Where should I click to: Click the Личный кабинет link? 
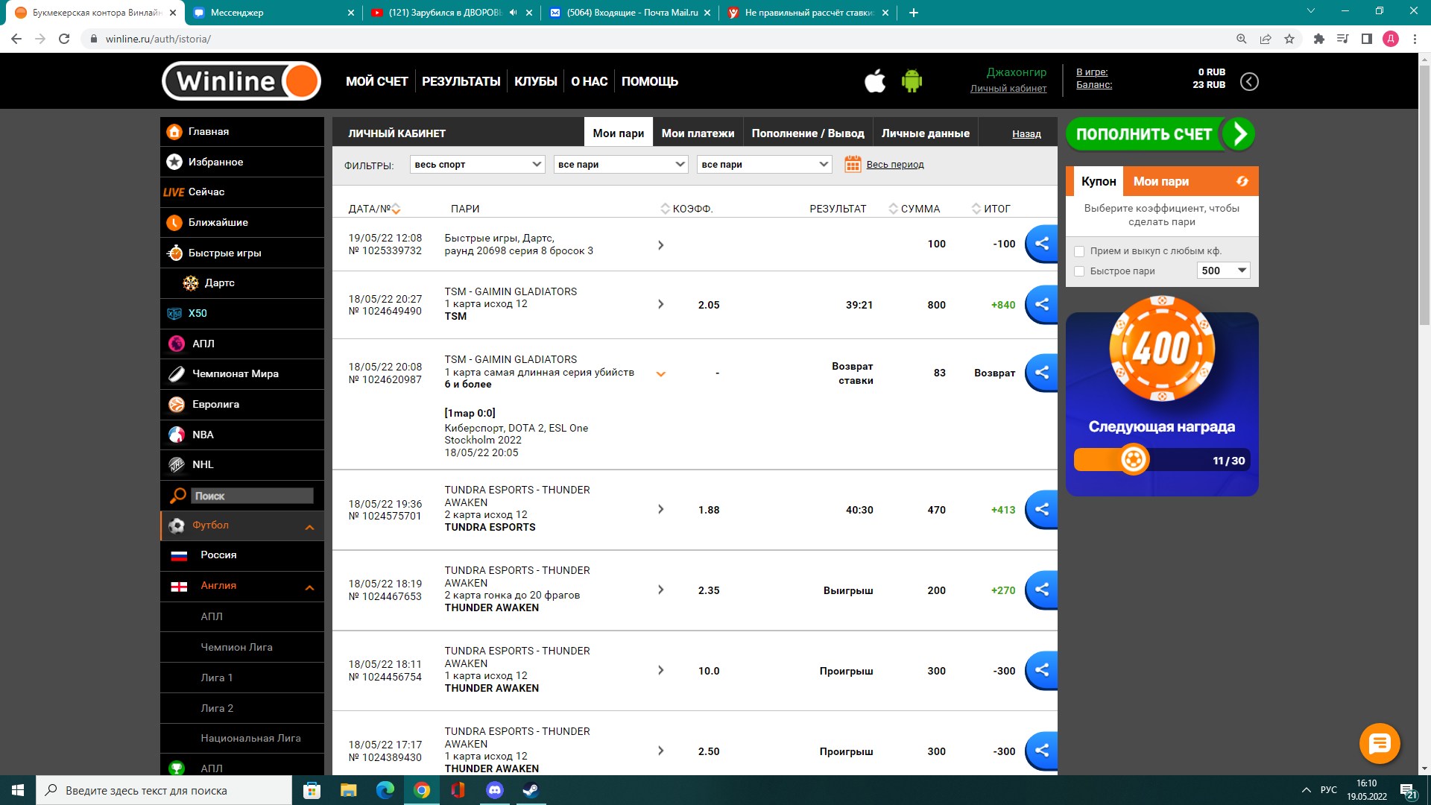tap(1008, 89)
